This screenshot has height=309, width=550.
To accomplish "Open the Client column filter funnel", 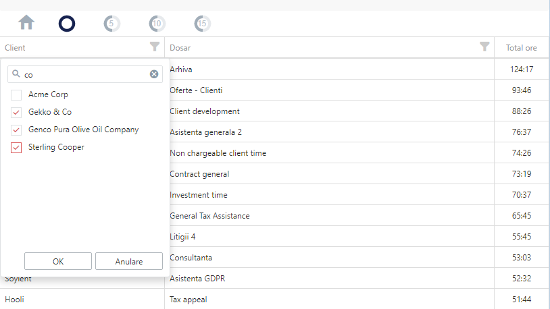I will click(155, 47).
